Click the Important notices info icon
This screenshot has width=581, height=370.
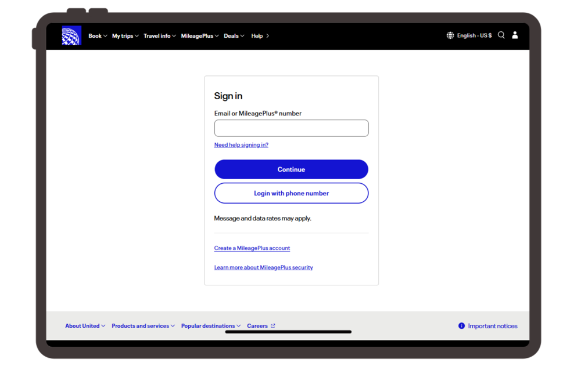[461, 325]
